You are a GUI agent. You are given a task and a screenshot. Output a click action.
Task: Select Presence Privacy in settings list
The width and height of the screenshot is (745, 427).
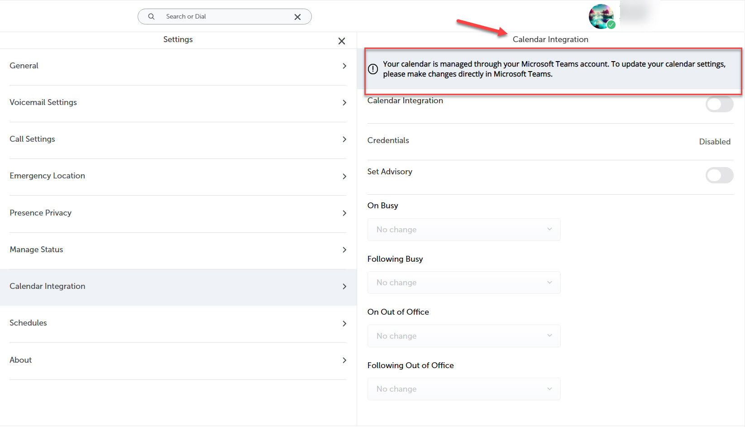pos(41,213)
